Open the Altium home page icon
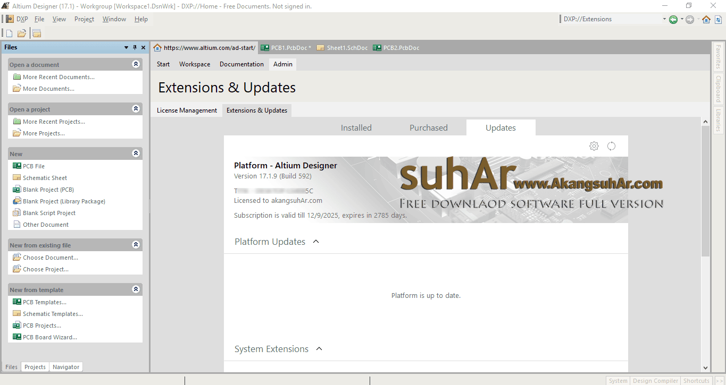726x385 pixels. (x=706, y=19)
